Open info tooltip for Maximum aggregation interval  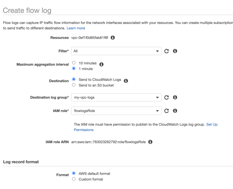(101, 64)
